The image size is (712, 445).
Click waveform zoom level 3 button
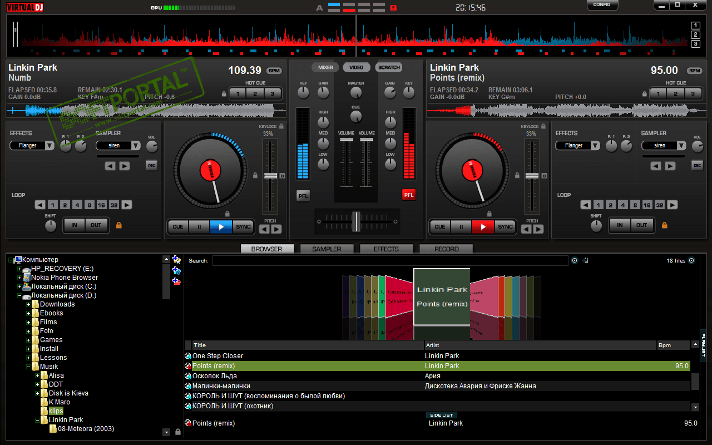coord(695,43)
